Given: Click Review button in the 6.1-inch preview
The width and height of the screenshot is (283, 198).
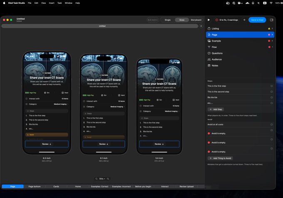Looking at the screenshot, I should 104,144.
